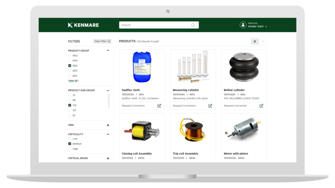Click the Closing coil Assembly title

[137, 154]
